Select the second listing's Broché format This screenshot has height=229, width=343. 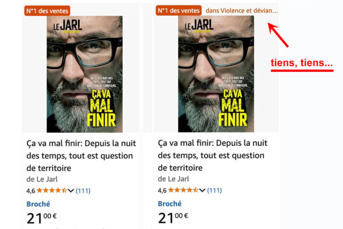click(170, 204)
